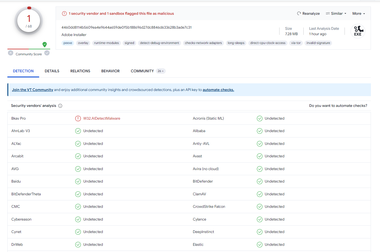Vote positive with the Community Score check button
This screenshot has height=252, width=380.
click(47, 53)
